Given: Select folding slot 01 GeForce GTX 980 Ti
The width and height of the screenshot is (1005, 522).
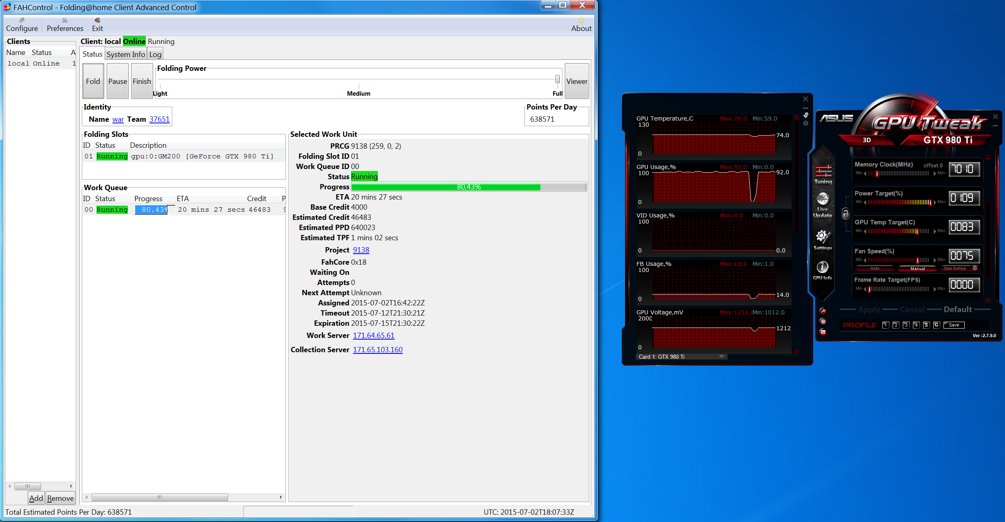Looking at the screenshot, I should [184, 156].
